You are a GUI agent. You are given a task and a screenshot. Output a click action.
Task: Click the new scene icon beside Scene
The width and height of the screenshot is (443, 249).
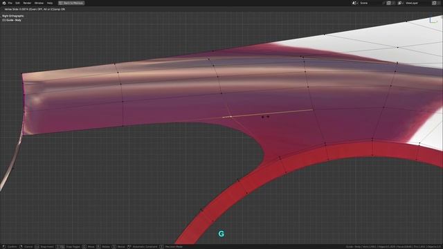pyautogui.click(x=389, y=3)
